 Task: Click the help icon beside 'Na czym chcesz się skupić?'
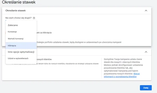[34, 18]
